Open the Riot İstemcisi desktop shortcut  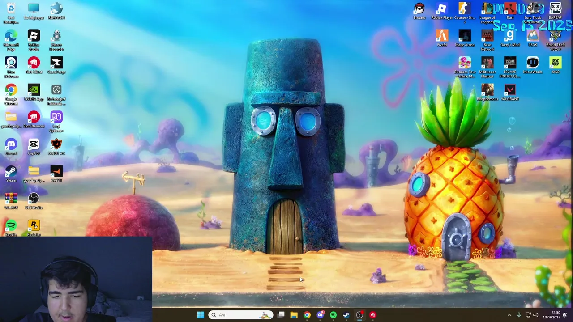coord(34,120)
